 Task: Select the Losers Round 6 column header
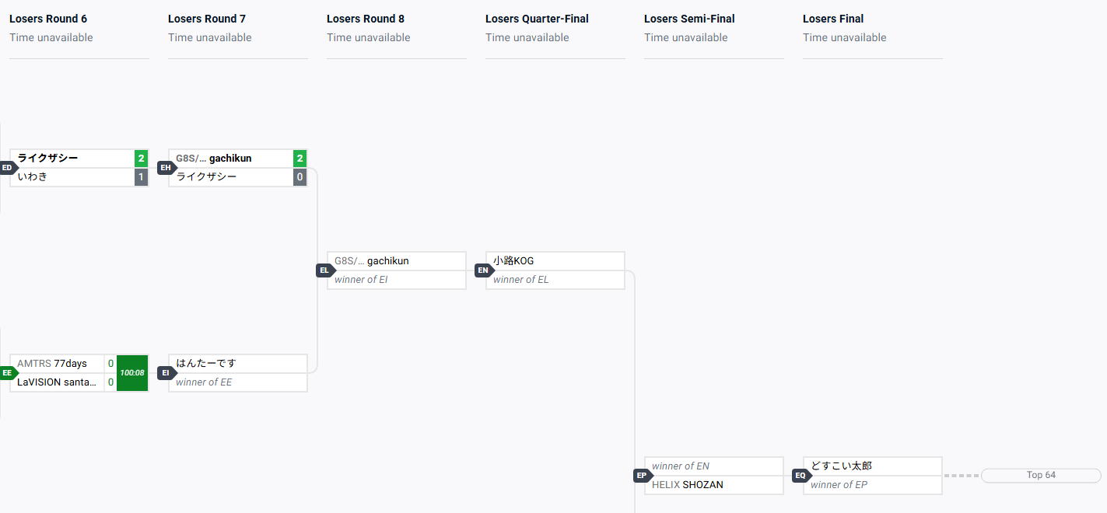(48, 19)
